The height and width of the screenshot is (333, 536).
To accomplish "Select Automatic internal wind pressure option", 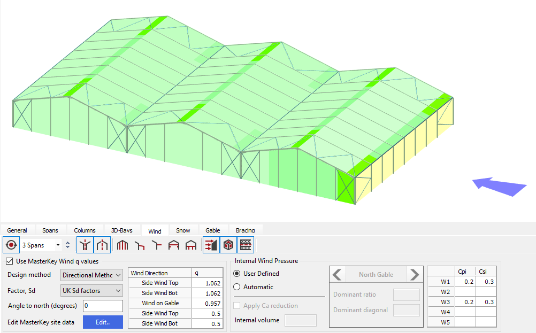I will (x=238, y=287).
